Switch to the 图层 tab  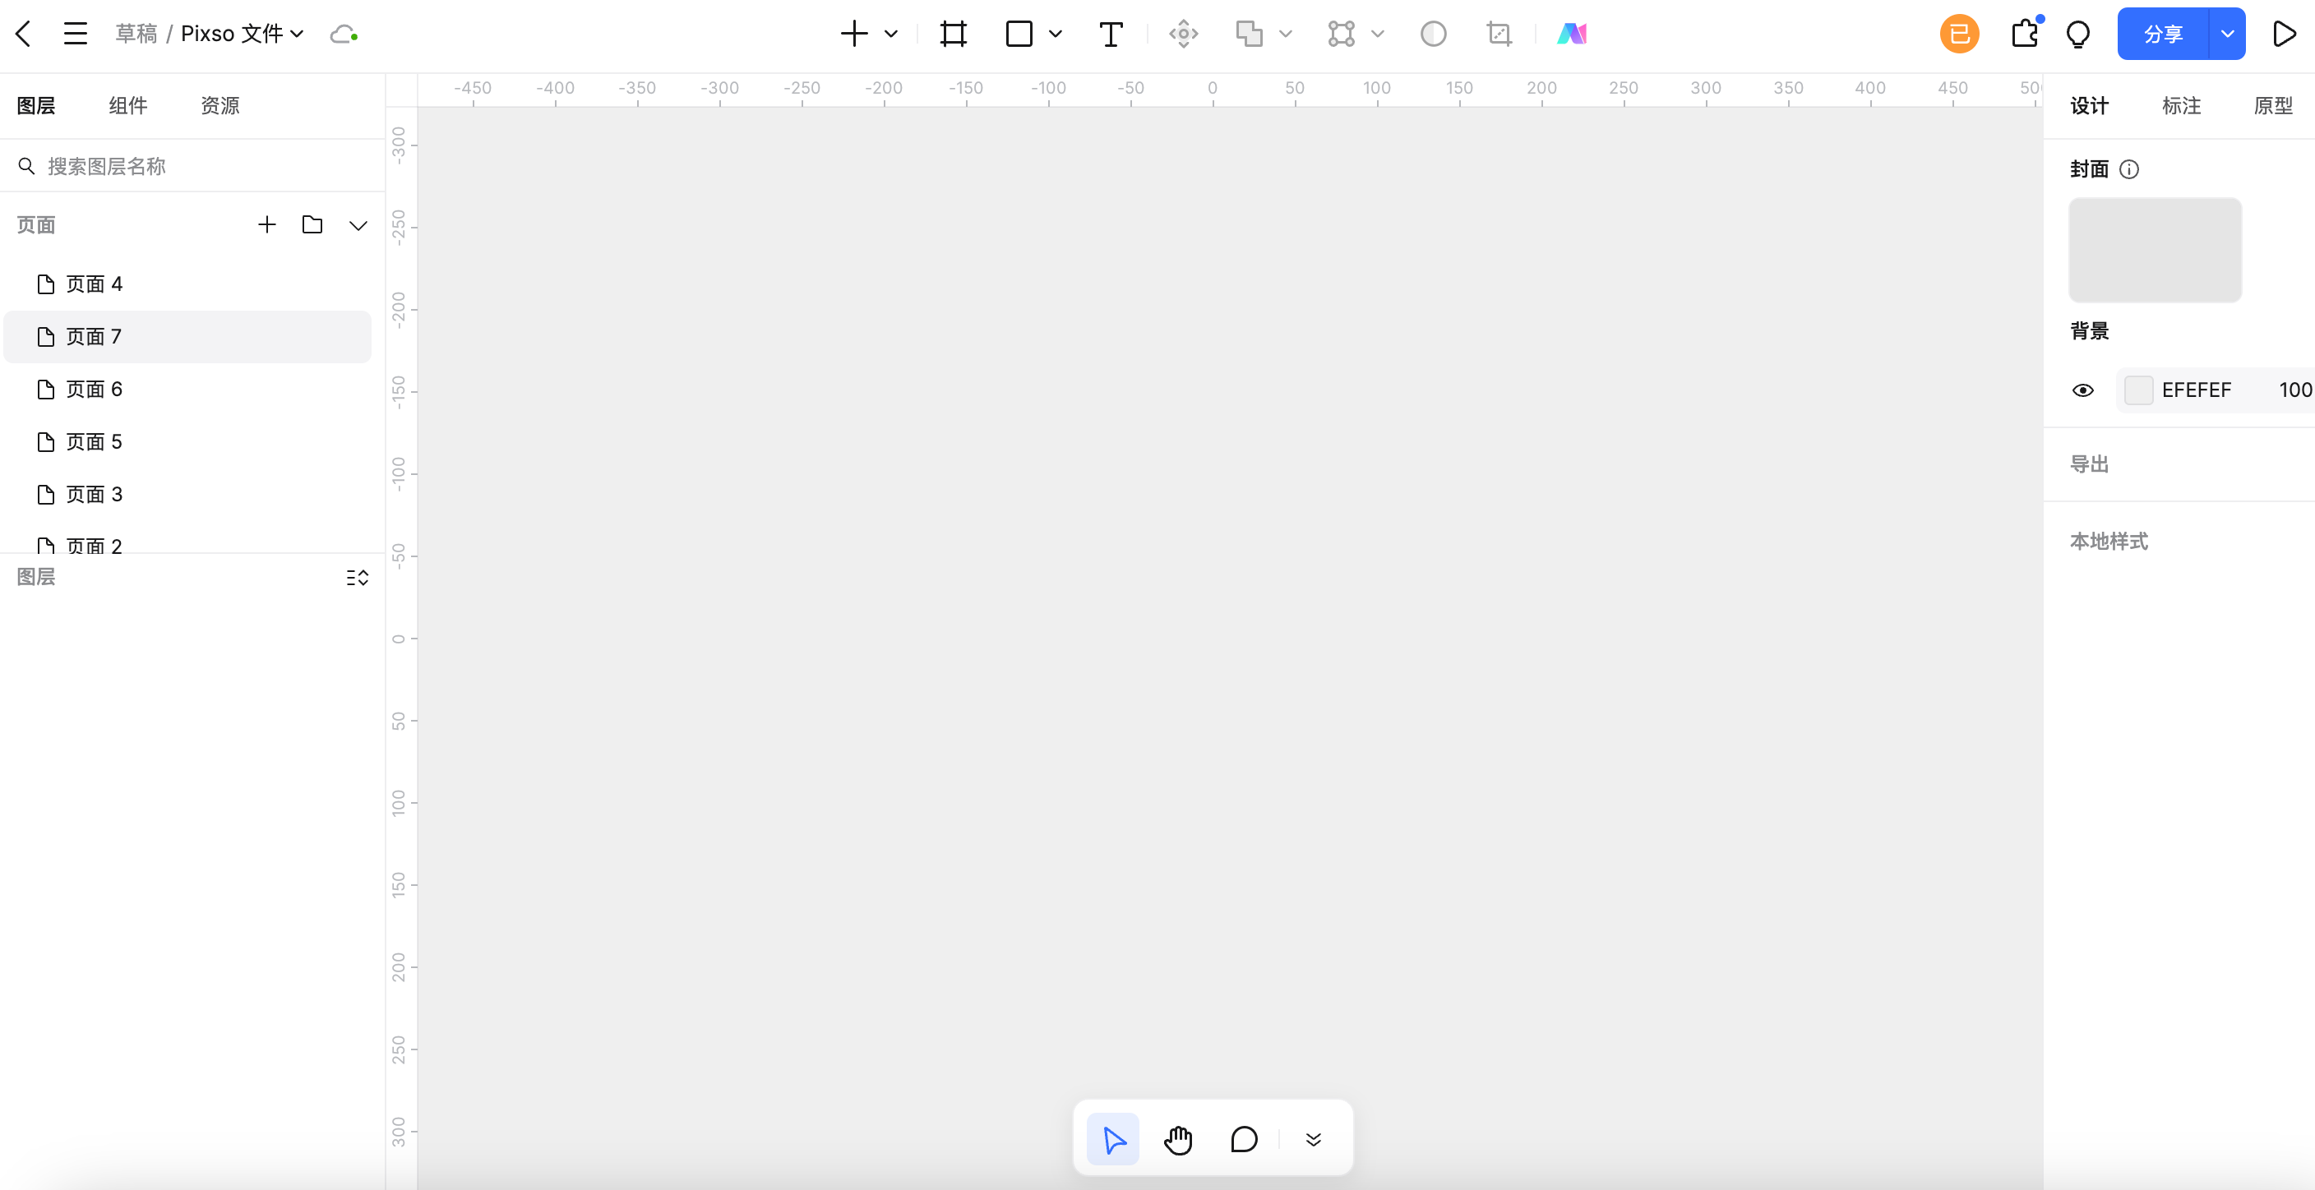[x=36, y=105]
